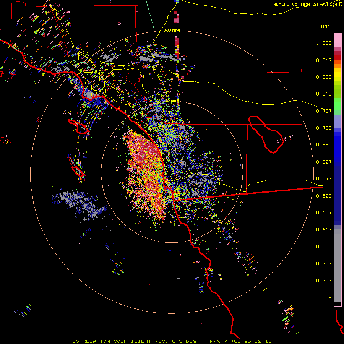Click the 1.000 value on the color scale
Viewport: 344px width, 344px height.
[324, 43]
